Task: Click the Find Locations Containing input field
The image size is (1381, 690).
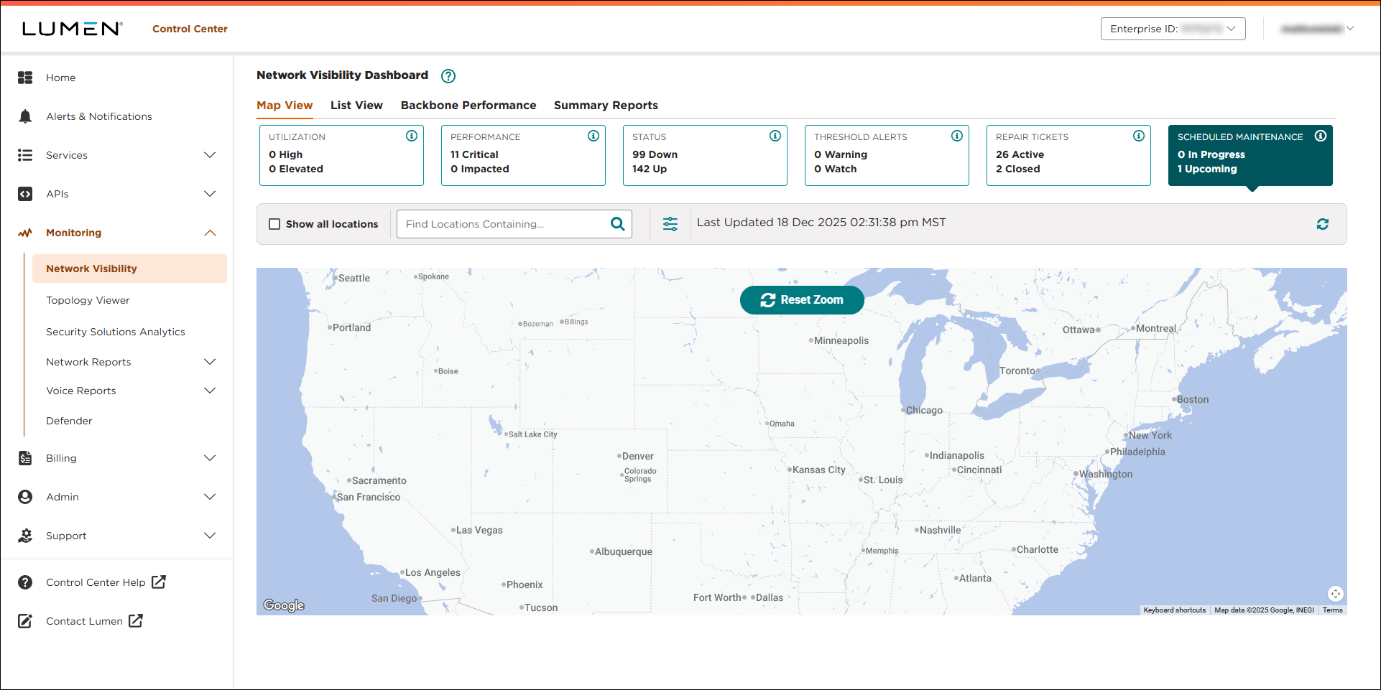Action: pos(503,223)
